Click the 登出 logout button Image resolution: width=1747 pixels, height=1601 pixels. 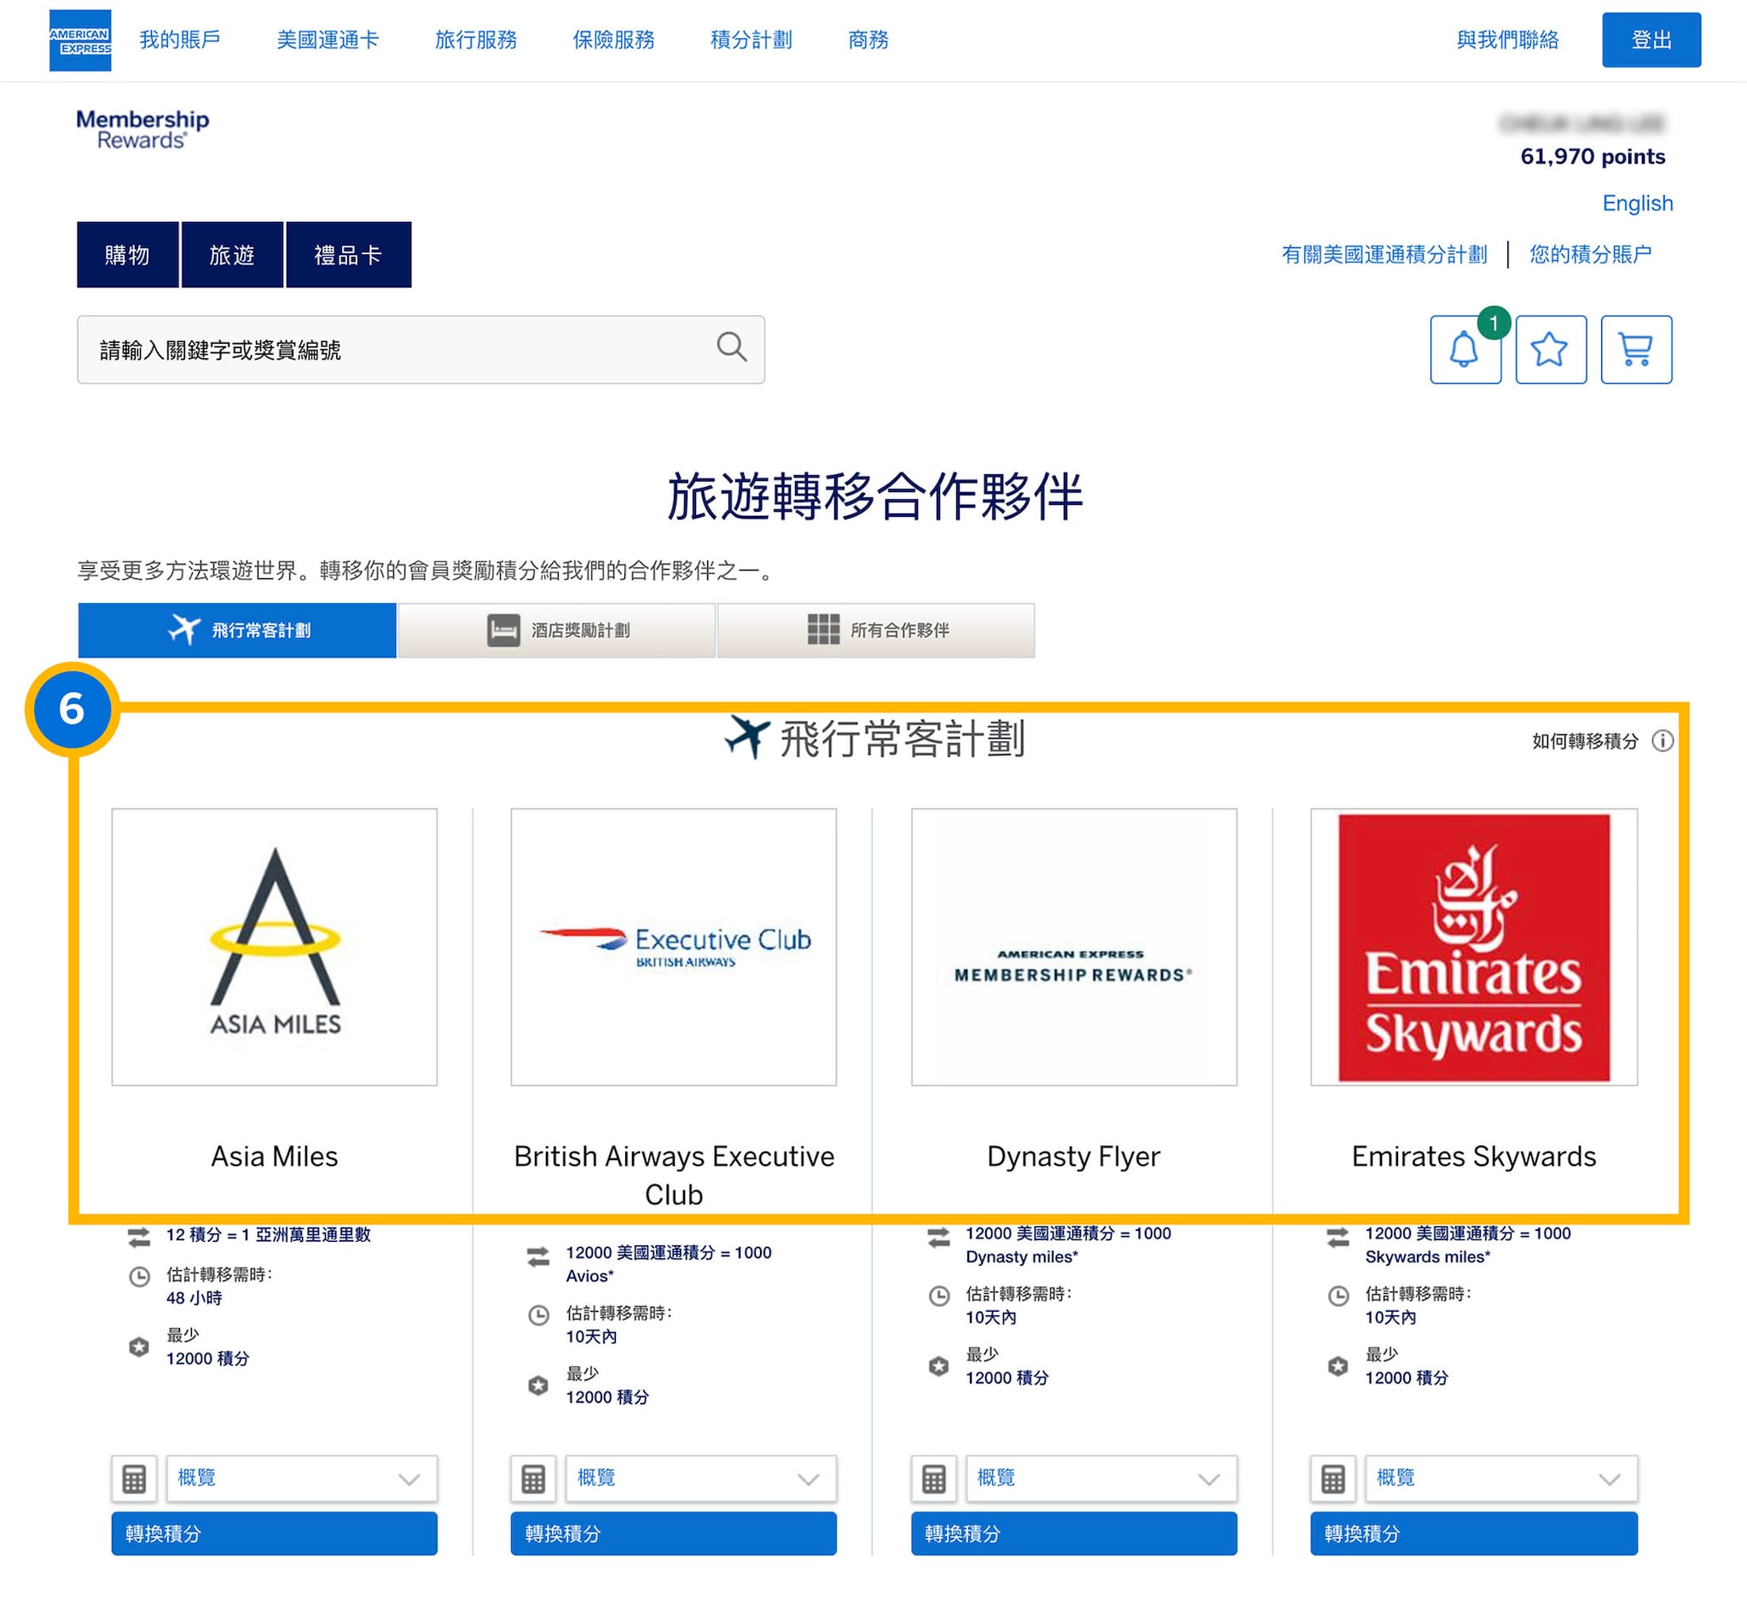point(1651,40)
